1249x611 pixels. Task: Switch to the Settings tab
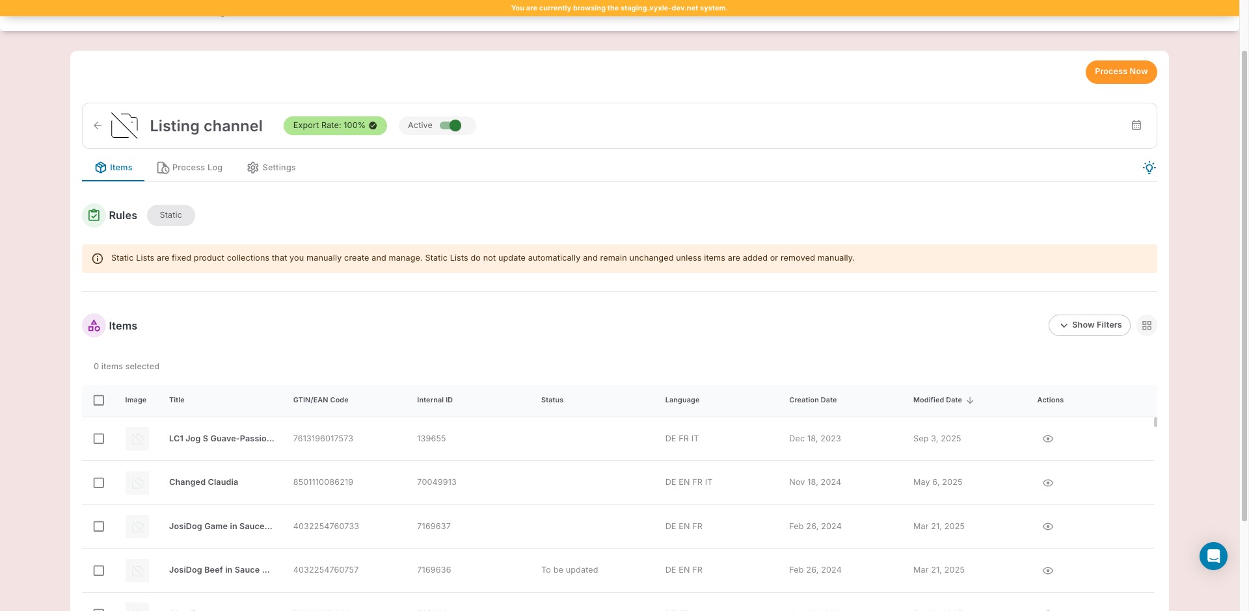click(271, 168)
